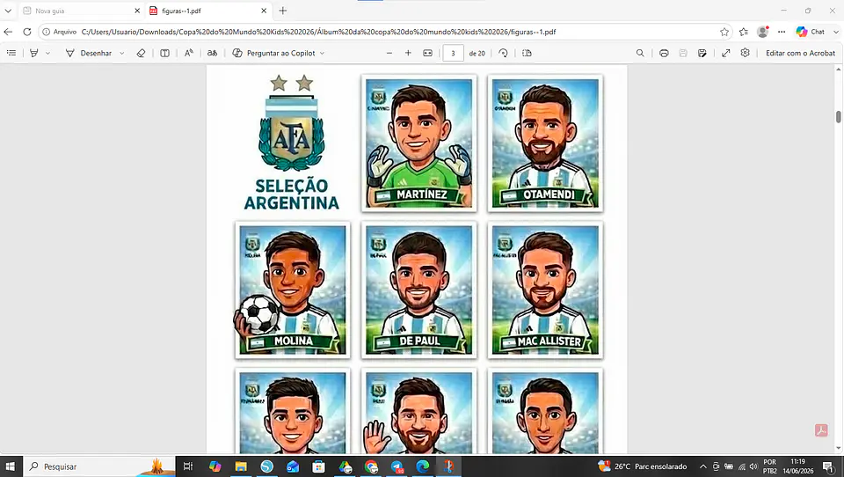
Task: Open Copilot Chat
Action: click(811, 32)
